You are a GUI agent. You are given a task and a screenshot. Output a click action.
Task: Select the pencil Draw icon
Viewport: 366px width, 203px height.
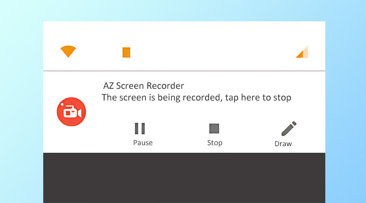(x=289, y=128)
